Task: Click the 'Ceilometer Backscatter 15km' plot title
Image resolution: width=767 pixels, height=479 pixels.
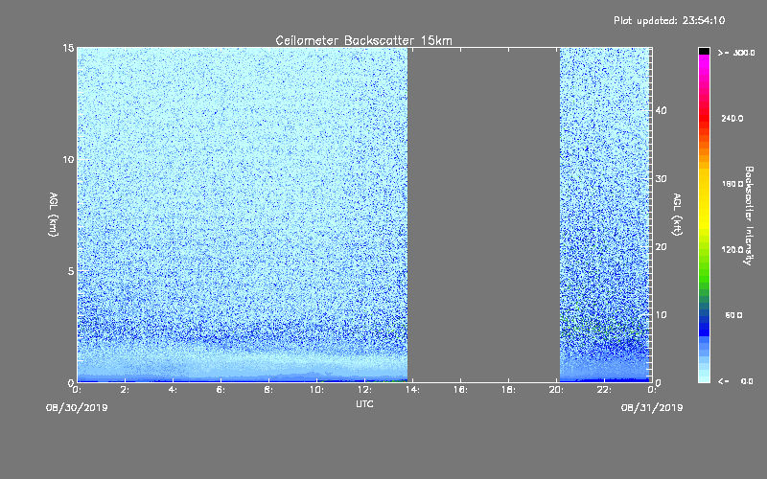Action: pos(363,40)
